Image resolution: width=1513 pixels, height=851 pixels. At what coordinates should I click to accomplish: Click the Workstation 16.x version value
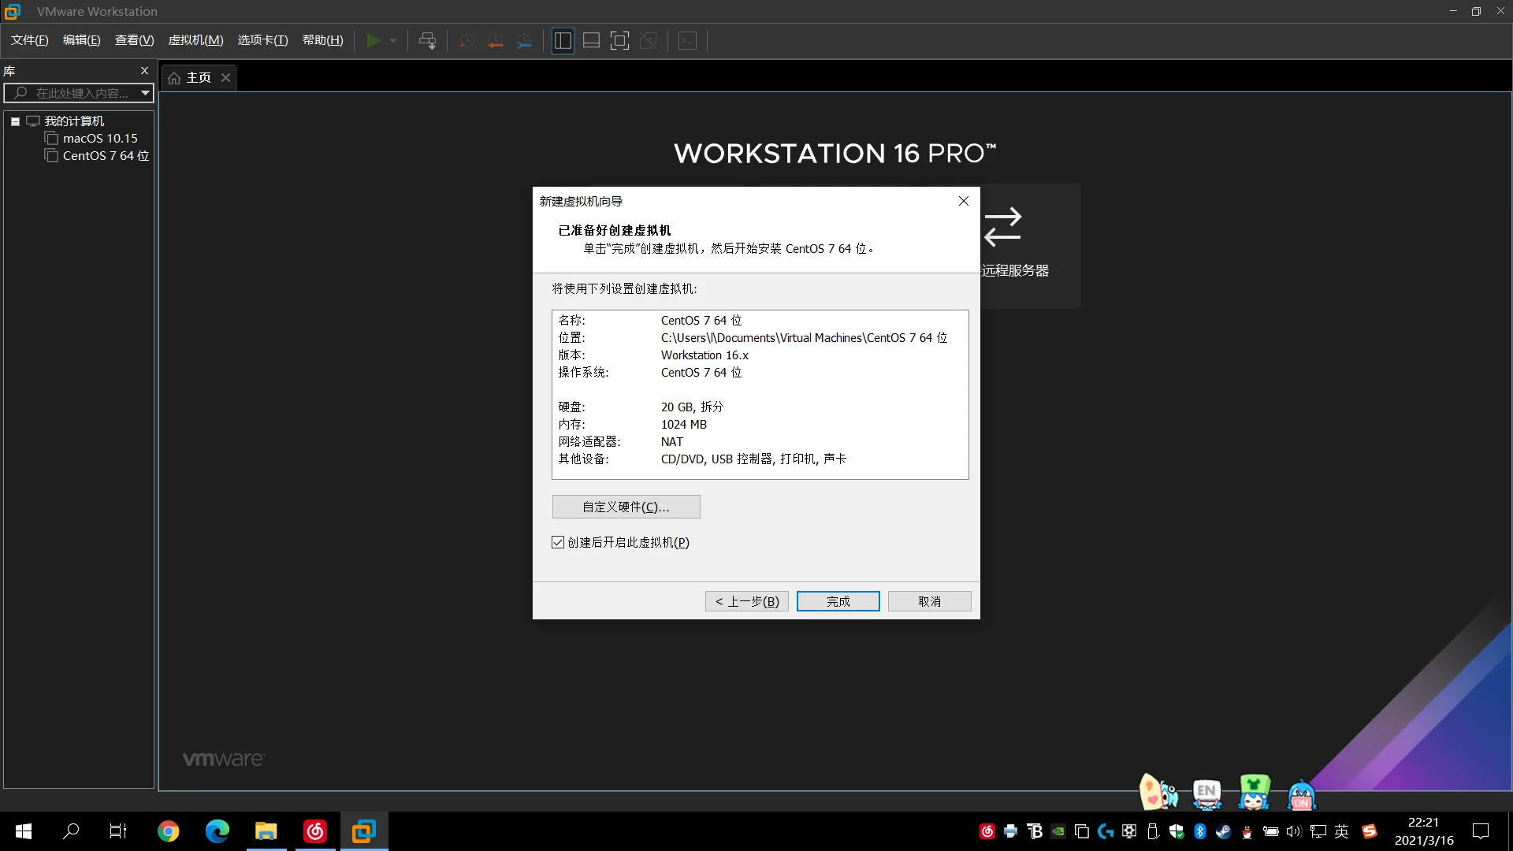pyautogui.click(x=704, y=355)
